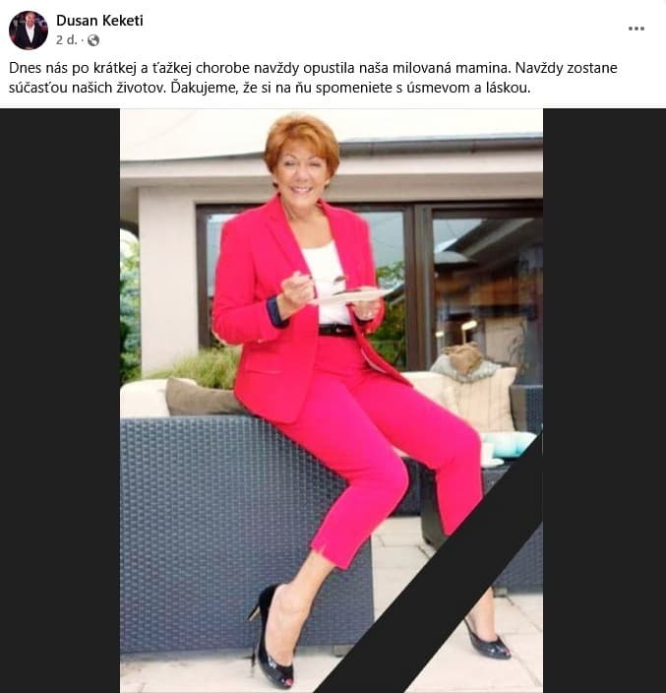The height and width of the screenshot is (693, 666).
Task: Click the woman's red hair in the photo
Action: [302, 136]
